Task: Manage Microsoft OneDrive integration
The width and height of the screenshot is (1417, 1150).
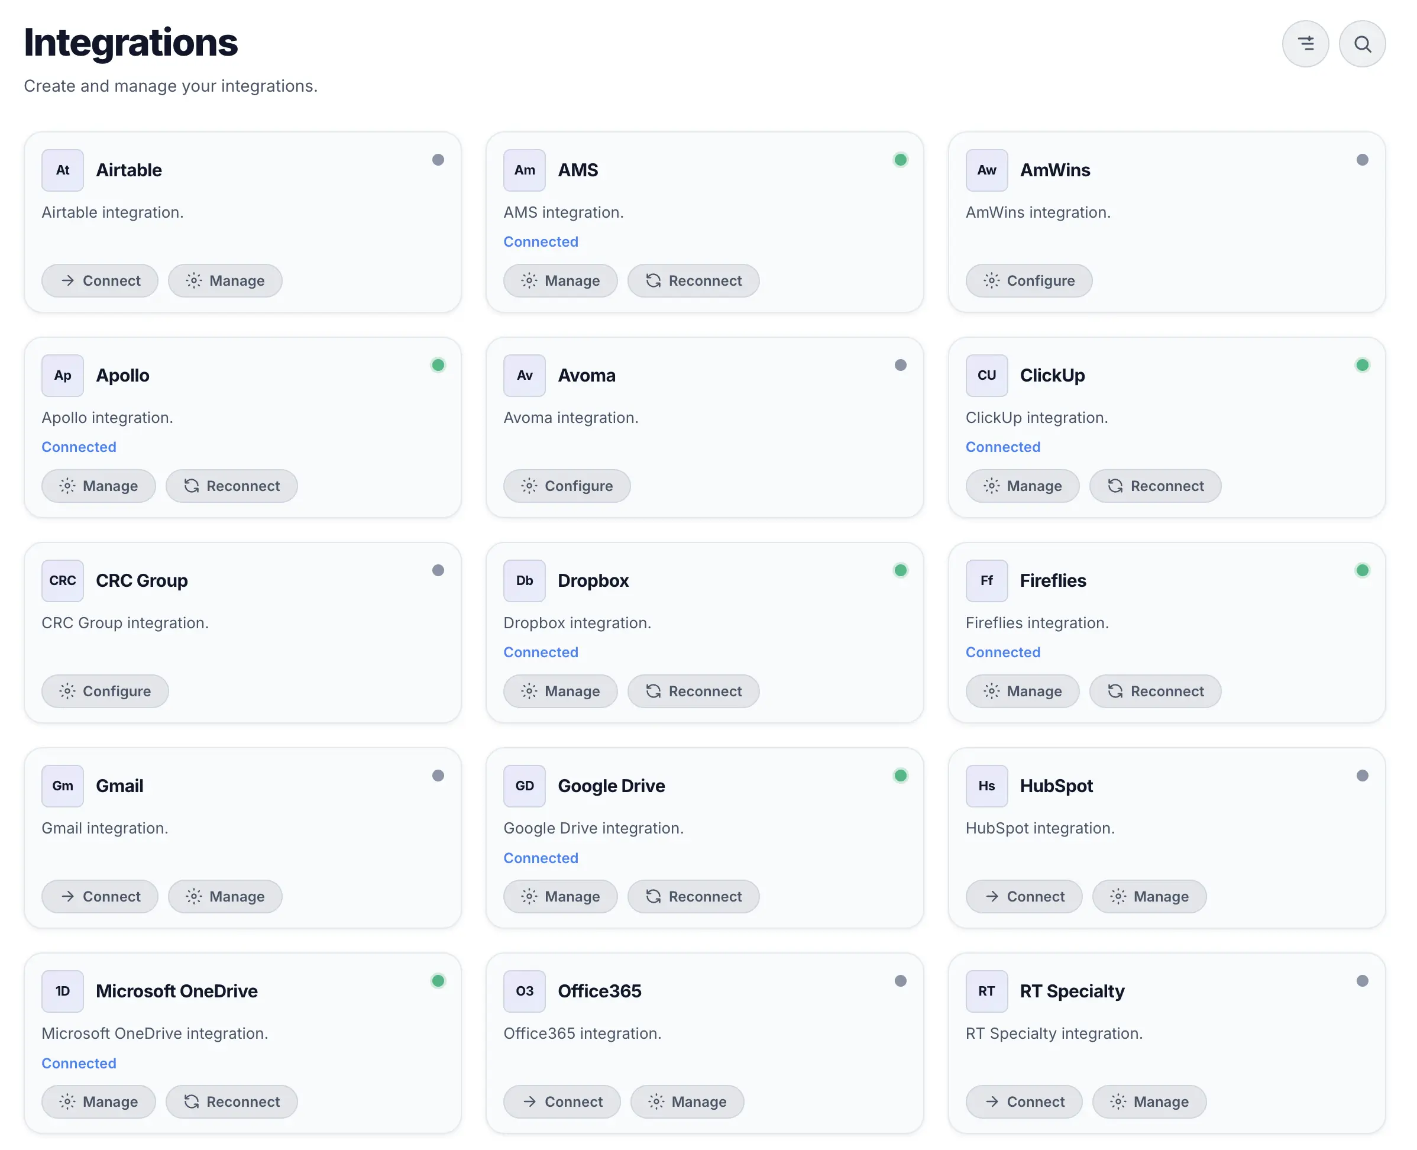Action: [98, 1101]
